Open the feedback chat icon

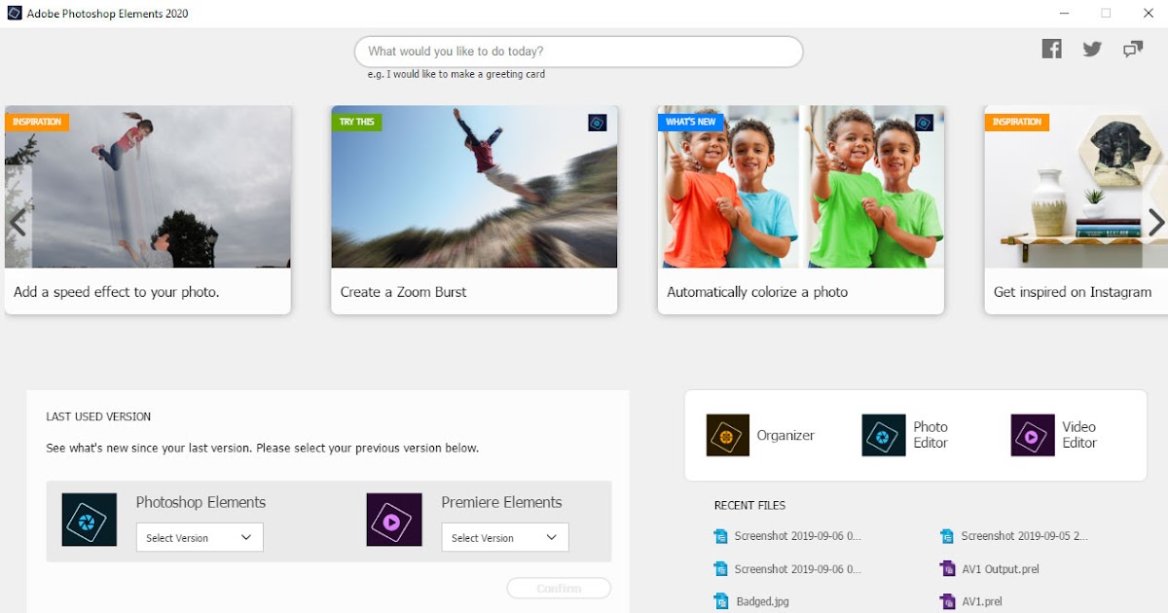click(1133, 49)
